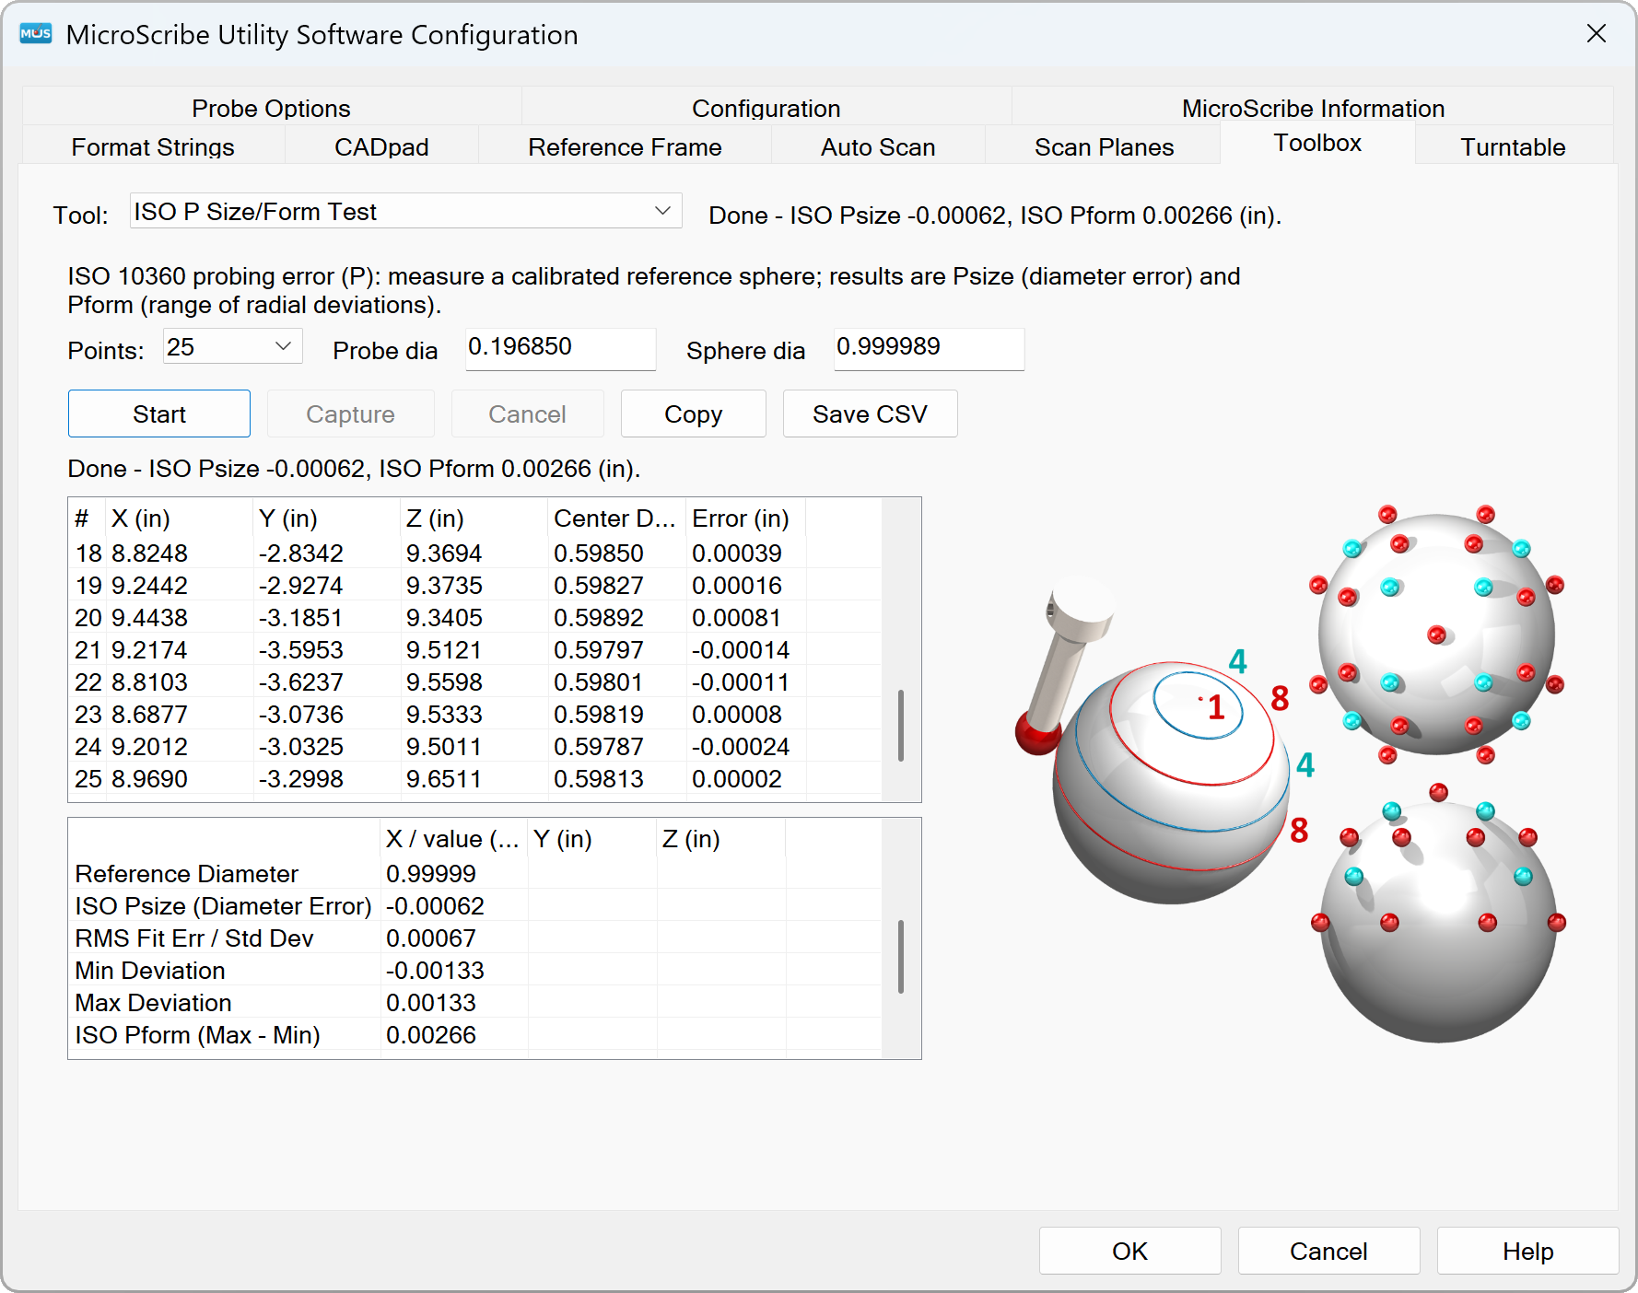
Task: Select the Reference Diameter result row
Action: tap(474, 873)
